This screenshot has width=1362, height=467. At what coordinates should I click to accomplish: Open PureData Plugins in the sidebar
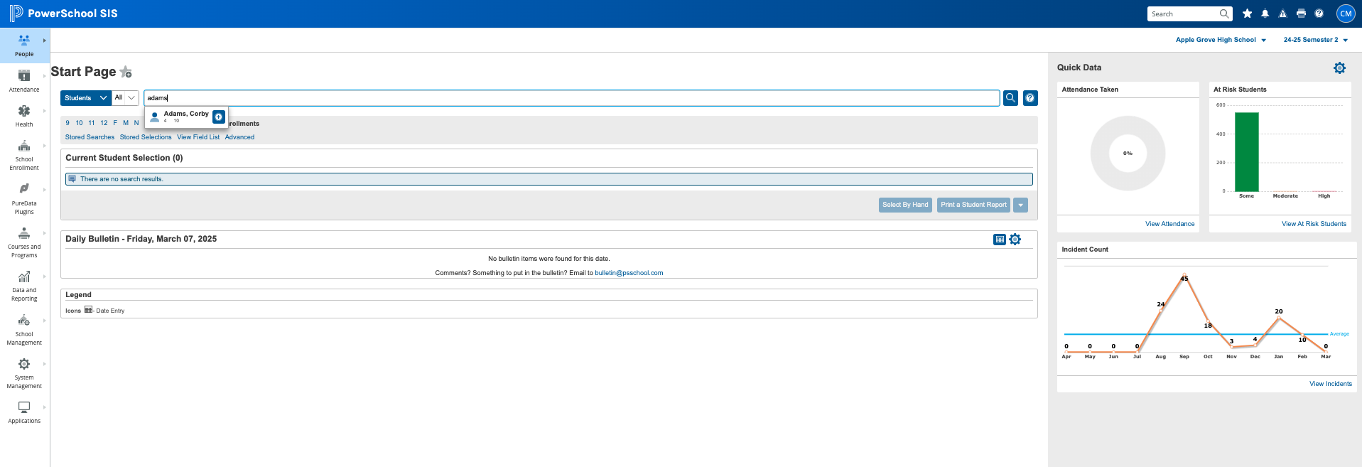click(24, 198)
